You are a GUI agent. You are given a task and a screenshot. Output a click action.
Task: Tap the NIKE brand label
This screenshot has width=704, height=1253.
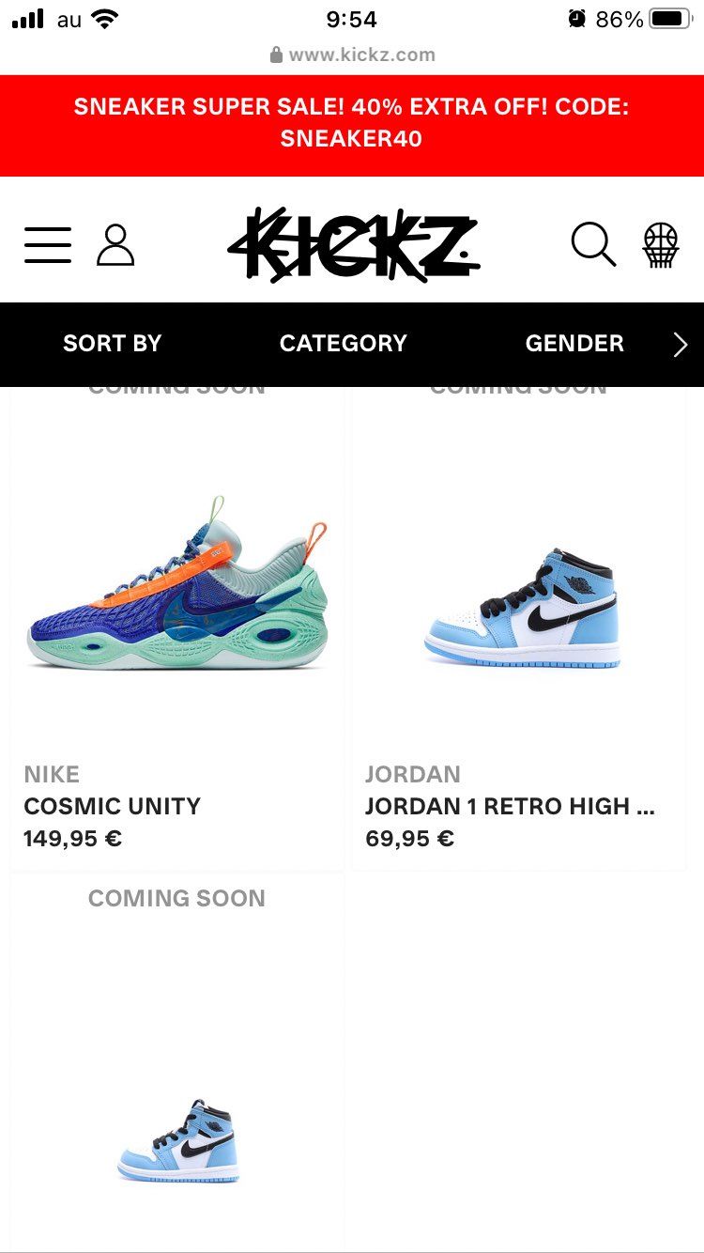pyautogui.click(x=52, y=774)
